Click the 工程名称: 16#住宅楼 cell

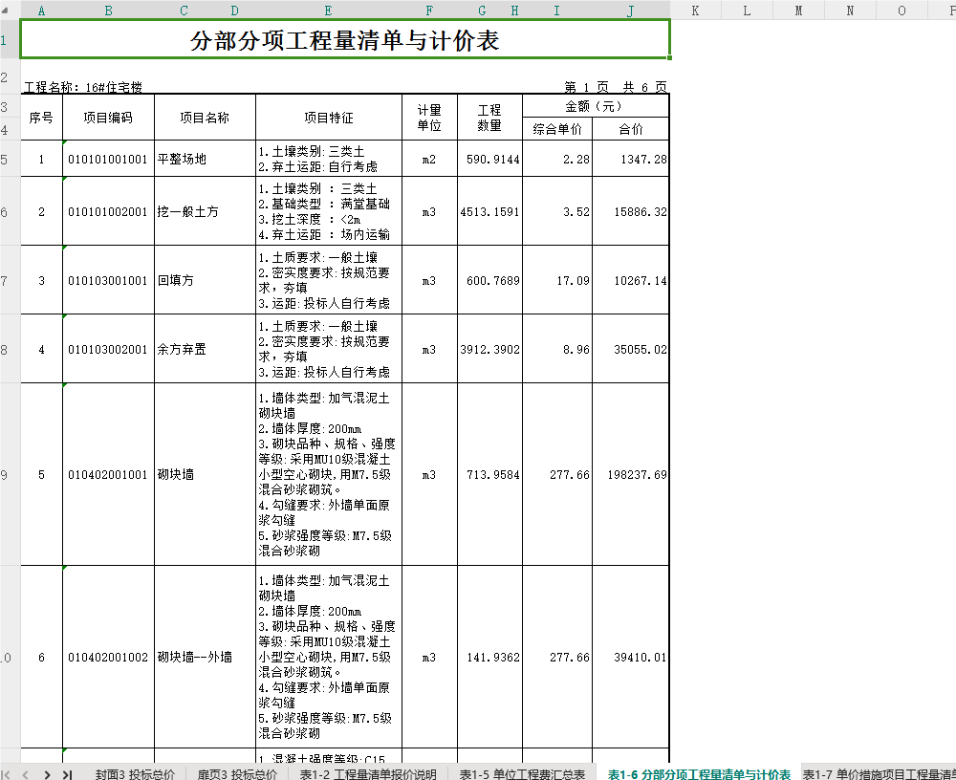click(83, 87)
